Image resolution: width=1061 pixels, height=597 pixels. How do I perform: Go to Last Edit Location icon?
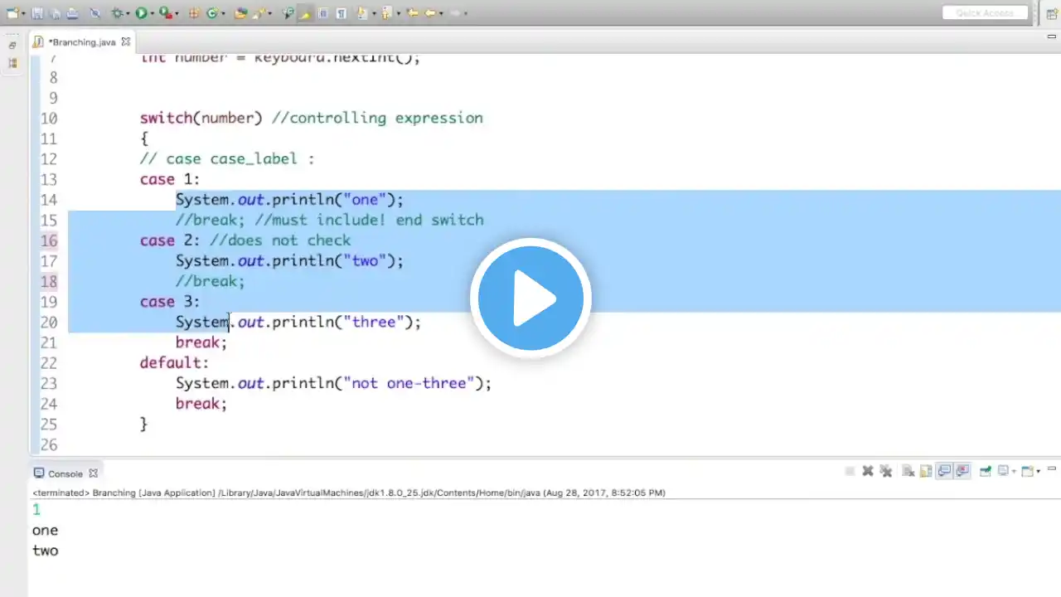tap(412, 13)
